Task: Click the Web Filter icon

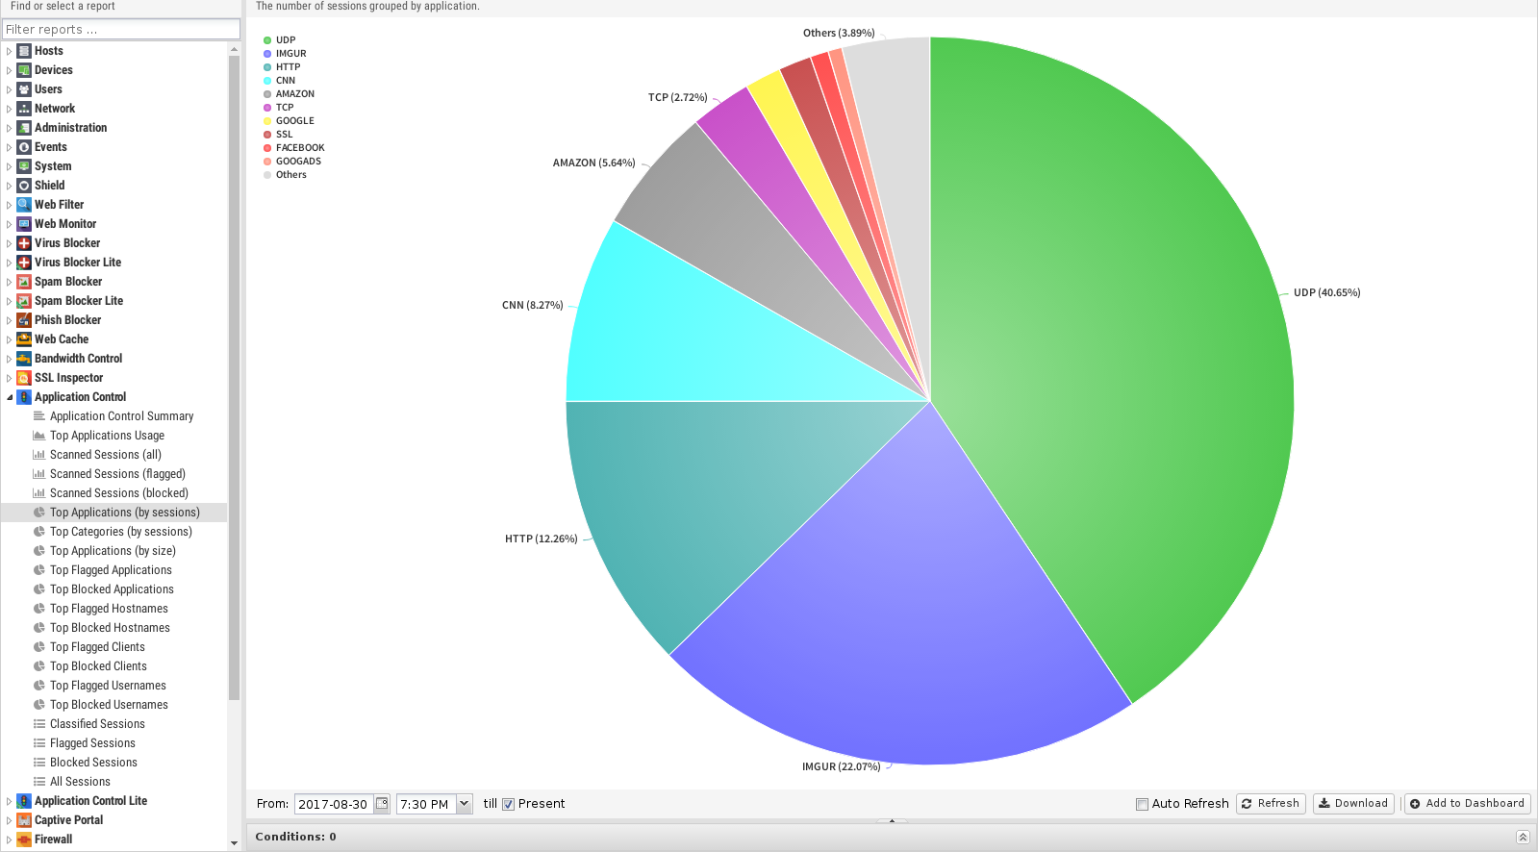Action: point(24,205)
